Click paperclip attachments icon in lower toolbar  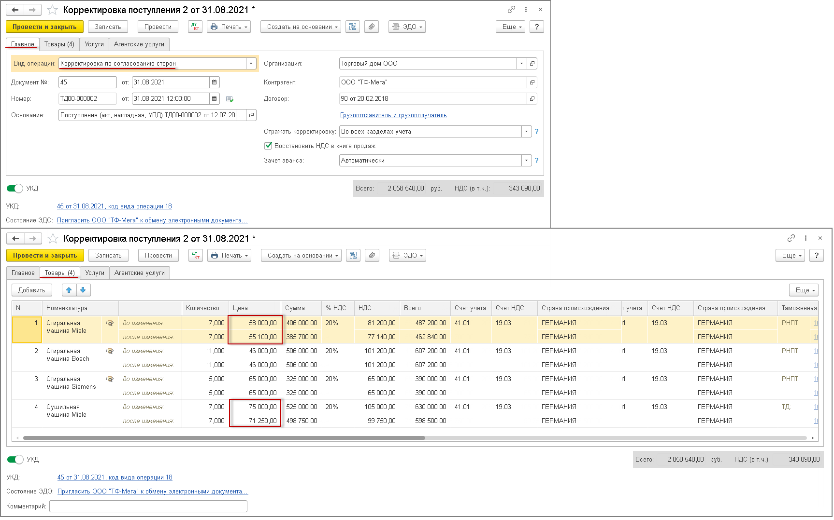tap(372, 255)
